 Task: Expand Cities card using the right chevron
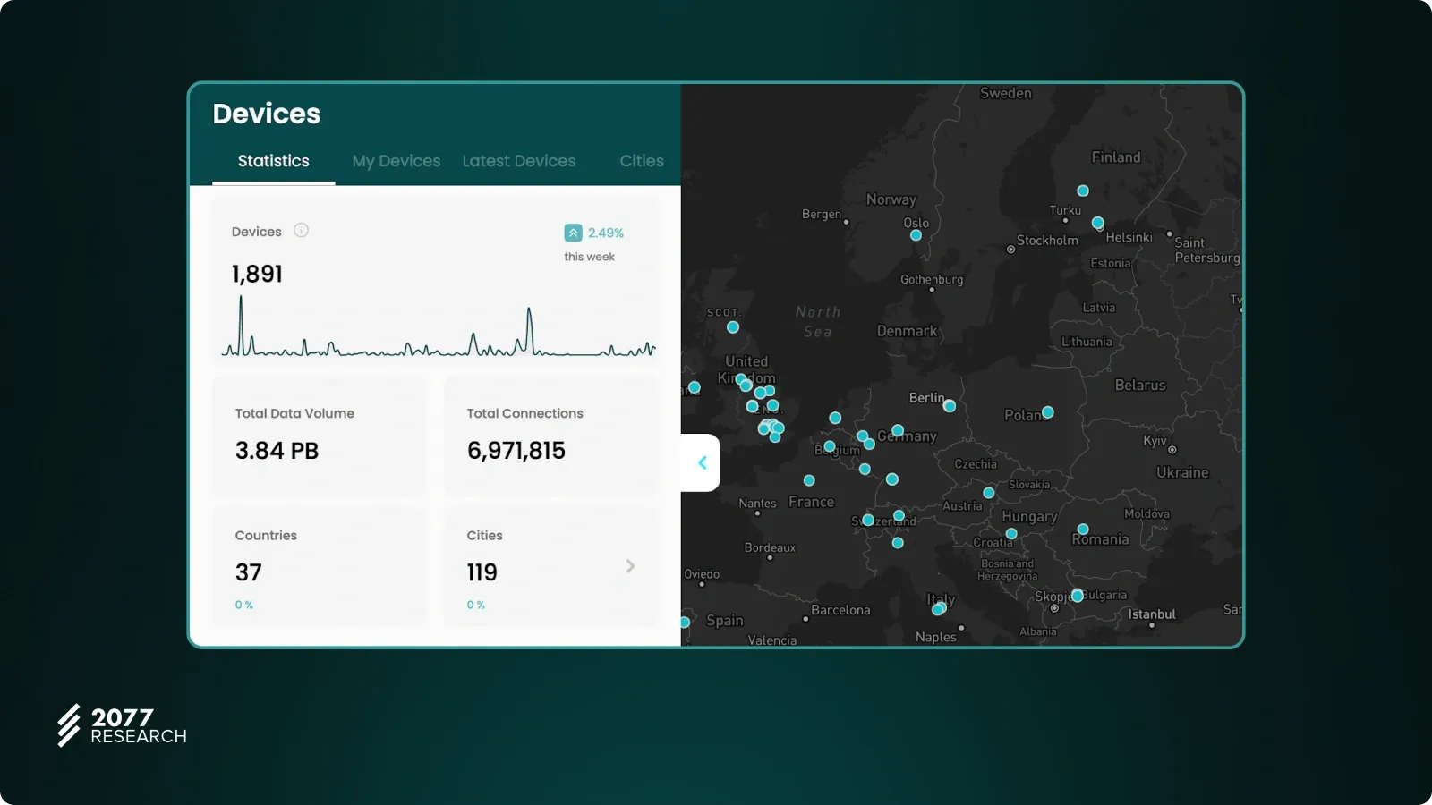coord(630,566)
